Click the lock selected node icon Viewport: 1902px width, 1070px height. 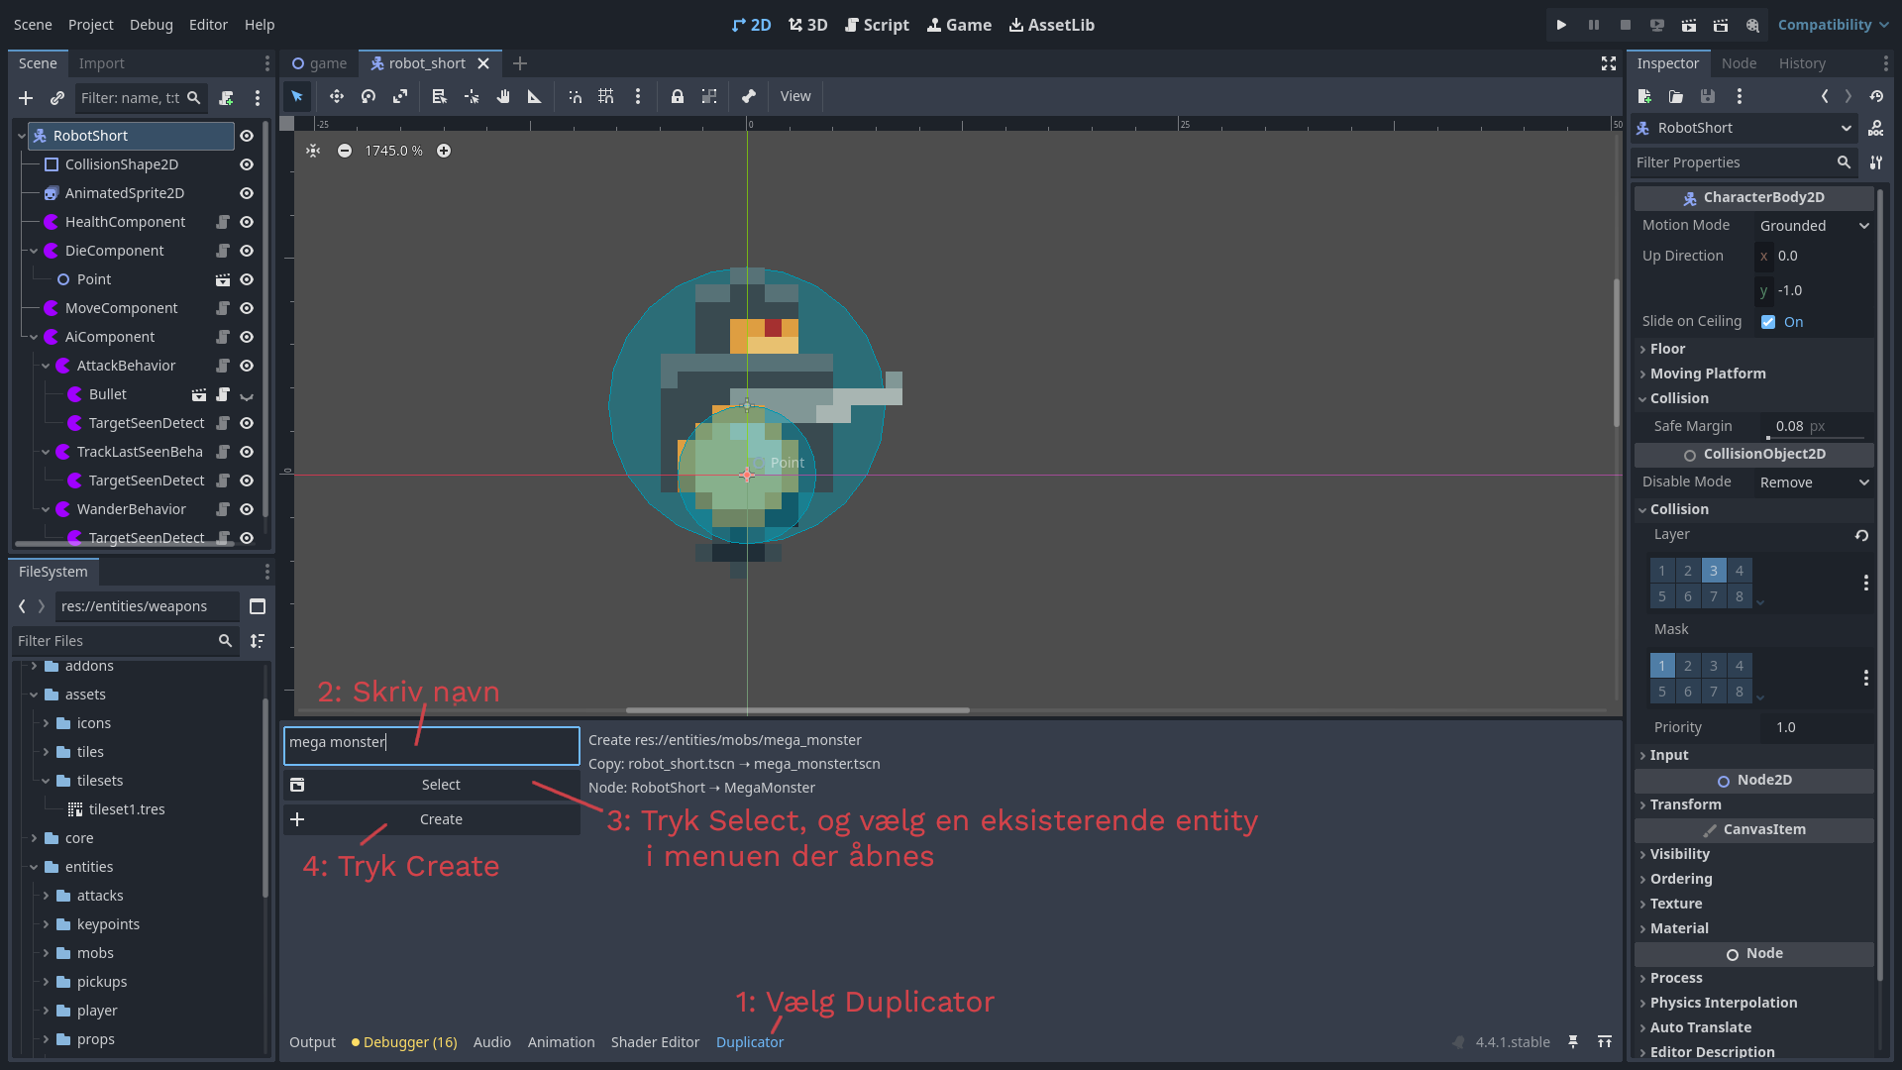click(x=678, y=96)
